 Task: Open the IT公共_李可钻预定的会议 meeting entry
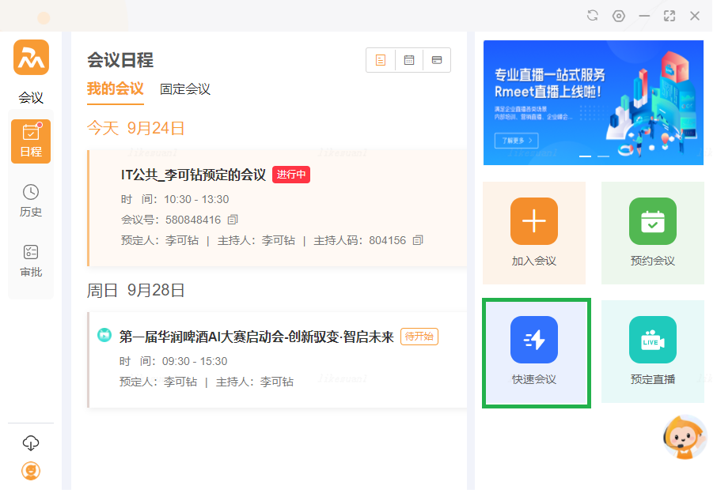193,175
